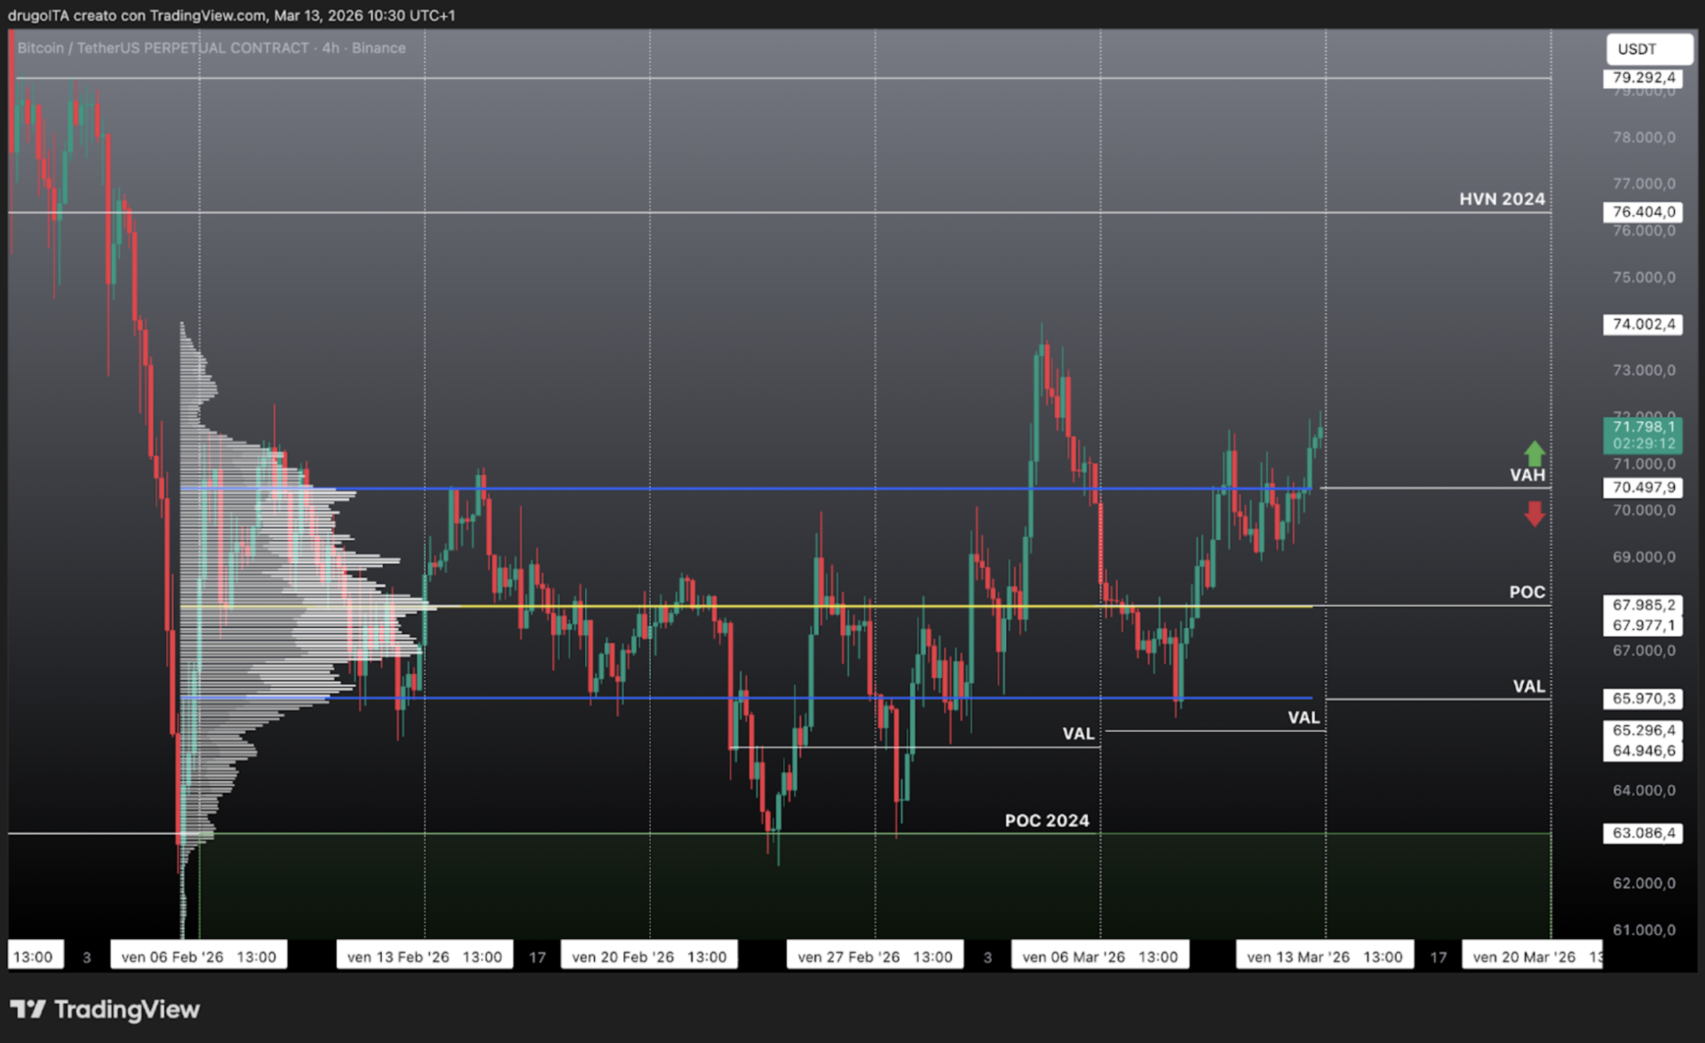Click the 70.497,9 price label
Viewport: 1705px width, 1043px height.
[1644, 488]
